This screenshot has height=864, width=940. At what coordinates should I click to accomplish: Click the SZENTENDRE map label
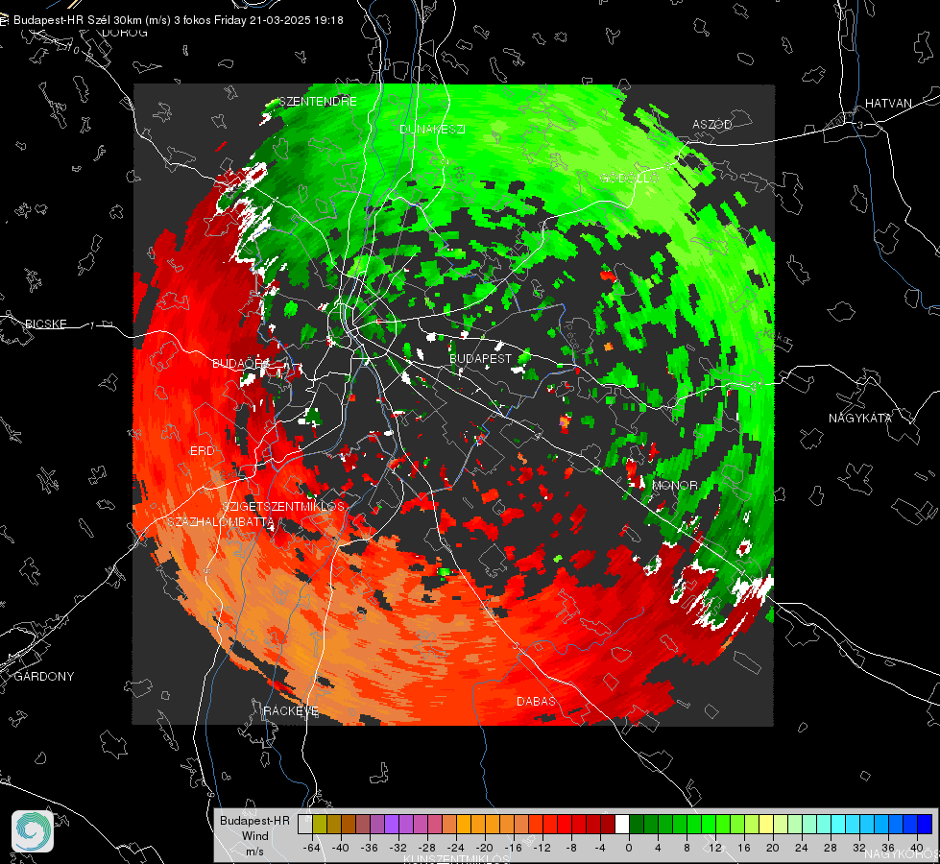[318, 102]
